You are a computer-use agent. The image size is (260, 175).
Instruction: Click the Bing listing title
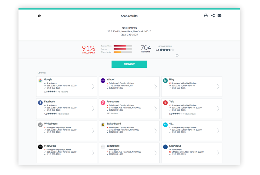[x=172, y=79]
